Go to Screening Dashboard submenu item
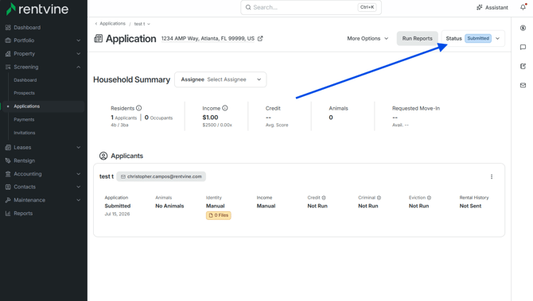This screenshot has width=533, height=301. point(25,80)
